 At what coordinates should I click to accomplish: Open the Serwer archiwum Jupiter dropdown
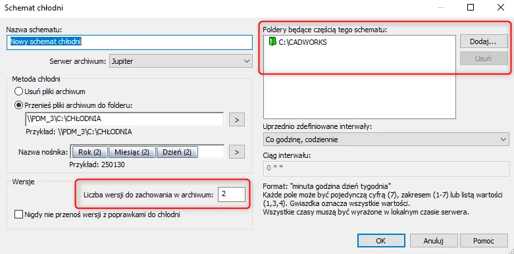click(x=180, y=61)
